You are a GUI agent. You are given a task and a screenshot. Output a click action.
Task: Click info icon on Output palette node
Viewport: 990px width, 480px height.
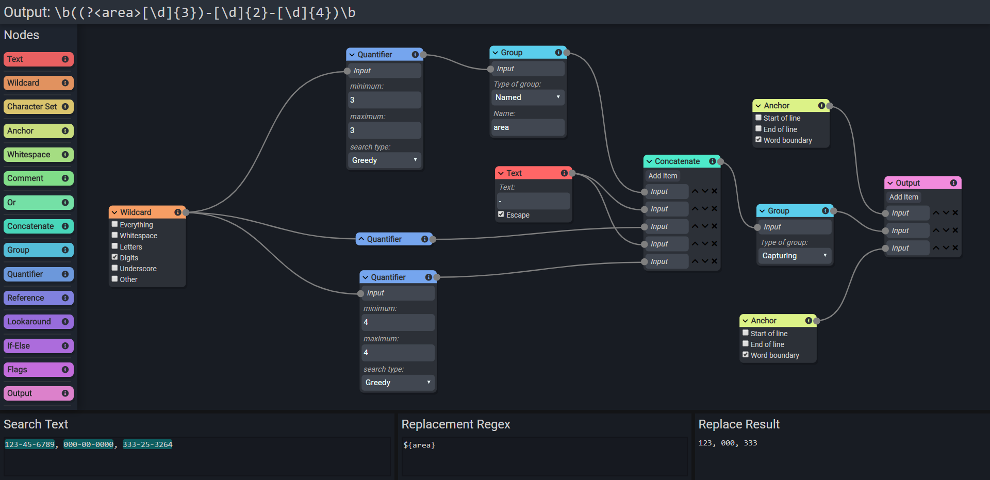(65, 393)
